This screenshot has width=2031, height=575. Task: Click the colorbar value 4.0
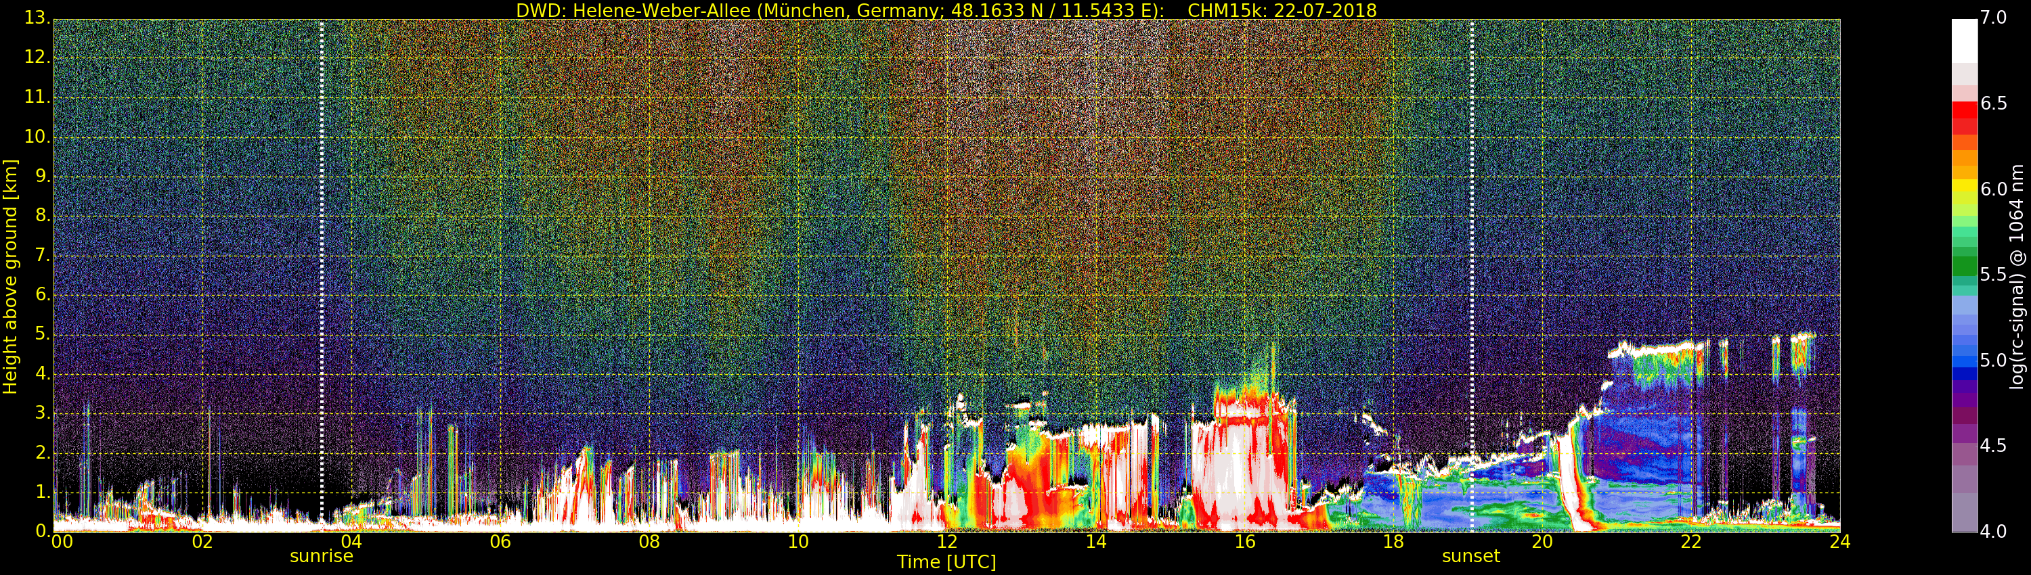coord(1993,532)
